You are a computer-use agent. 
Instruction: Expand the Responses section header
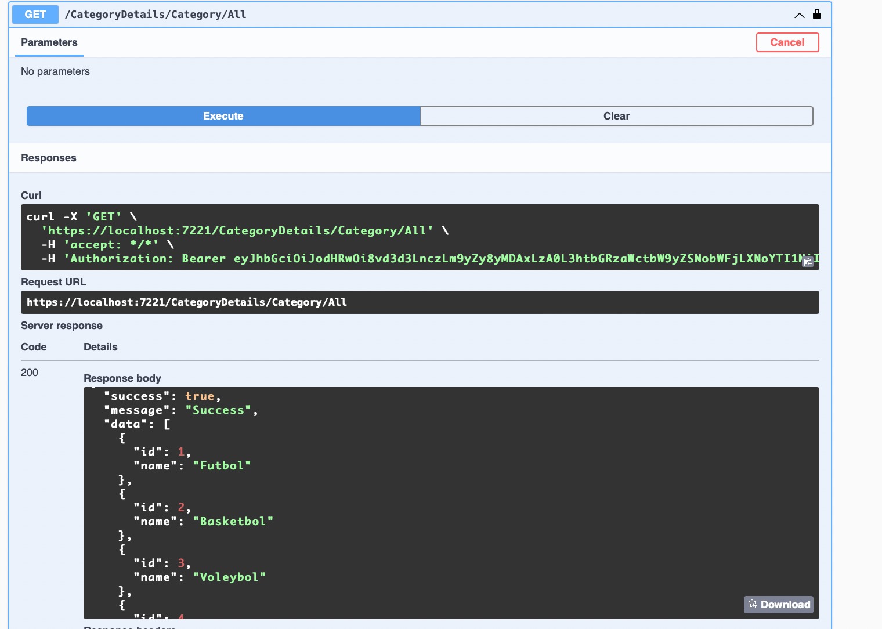coord(49,158)
